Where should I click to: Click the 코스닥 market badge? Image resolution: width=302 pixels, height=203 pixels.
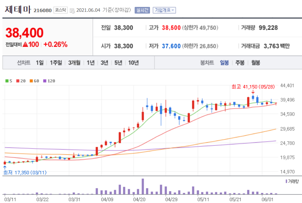tap(60, 10)
